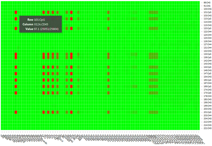
Task: Select the 88:CHG row label
Action: [208, 3]
